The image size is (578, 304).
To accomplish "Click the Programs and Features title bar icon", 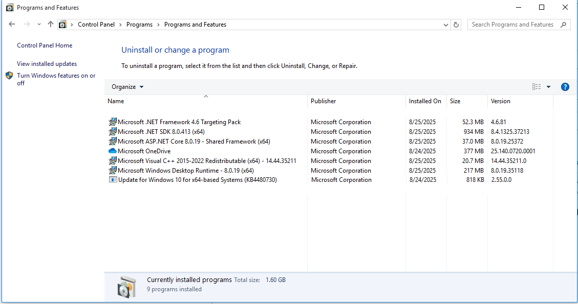I will point(10,7).
